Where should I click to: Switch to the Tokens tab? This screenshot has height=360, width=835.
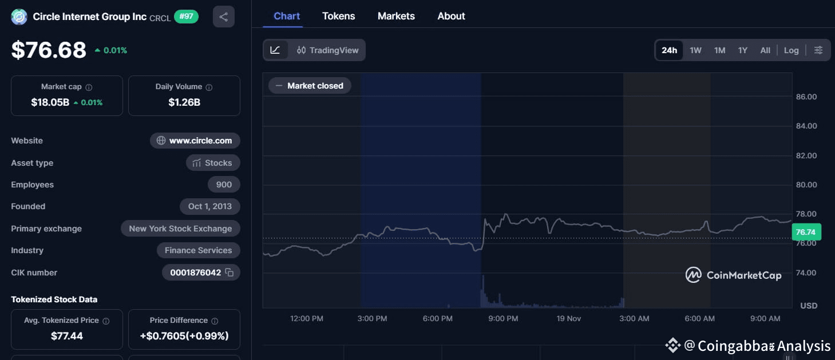(338, 16)
